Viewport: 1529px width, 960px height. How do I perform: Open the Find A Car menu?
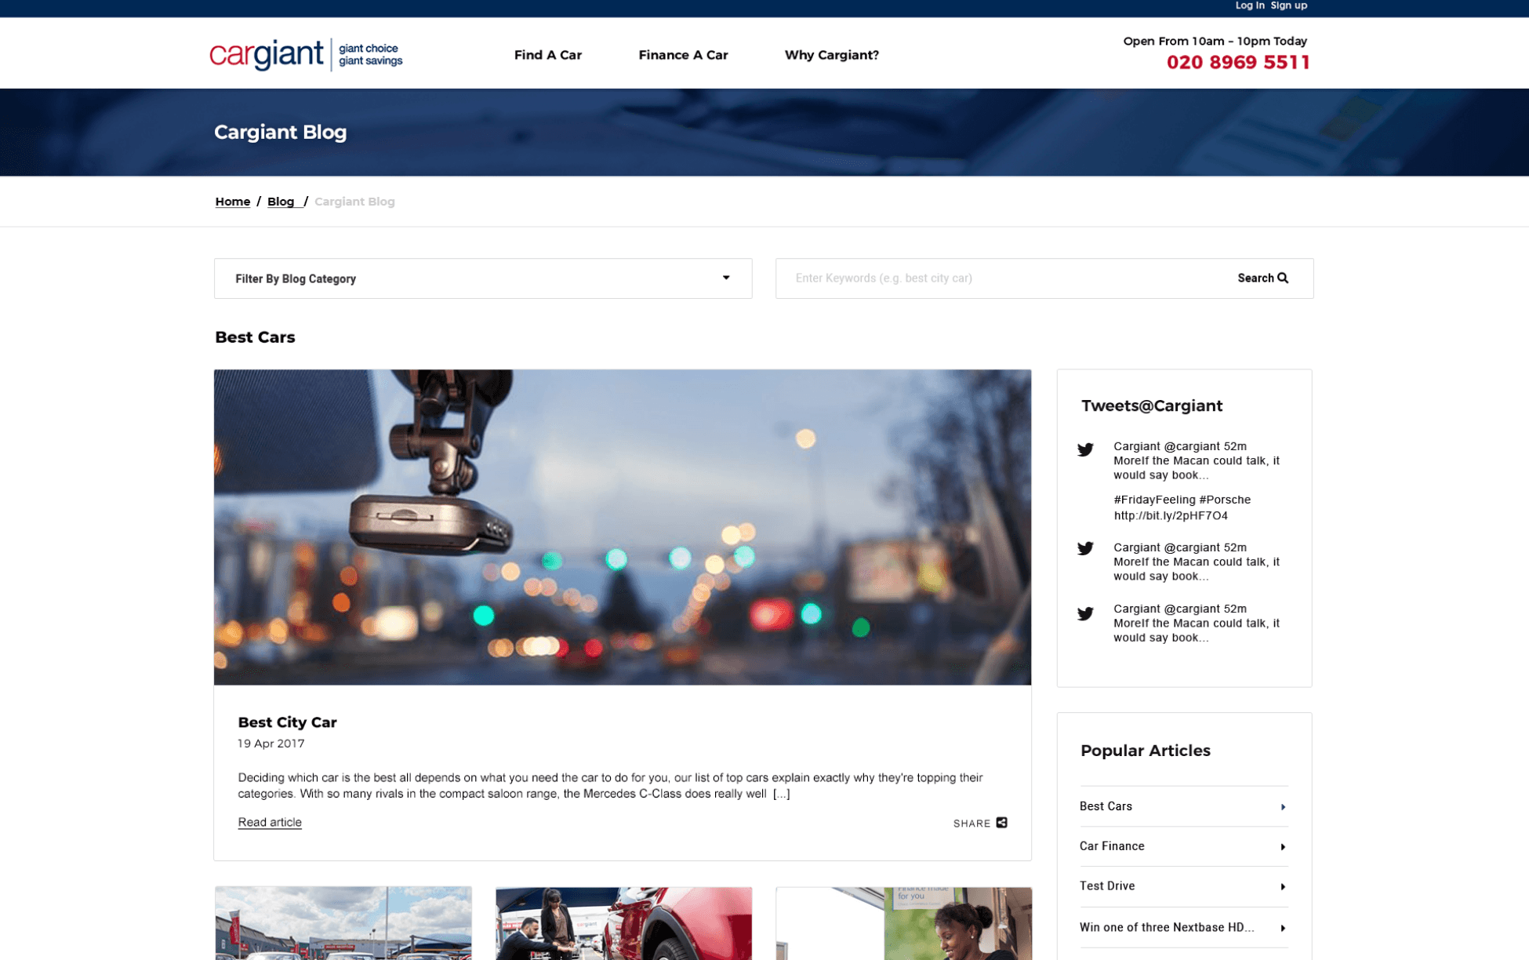pos(547,55)
